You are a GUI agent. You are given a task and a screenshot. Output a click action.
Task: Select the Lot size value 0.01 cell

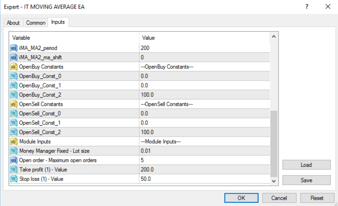[x=204, y=151]
